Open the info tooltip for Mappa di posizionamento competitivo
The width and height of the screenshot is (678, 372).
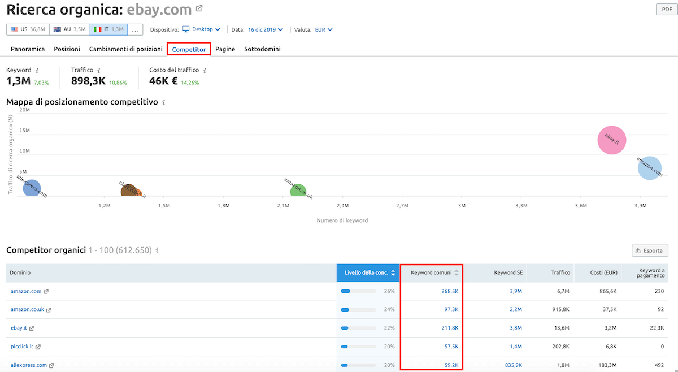tap(164, 102)
